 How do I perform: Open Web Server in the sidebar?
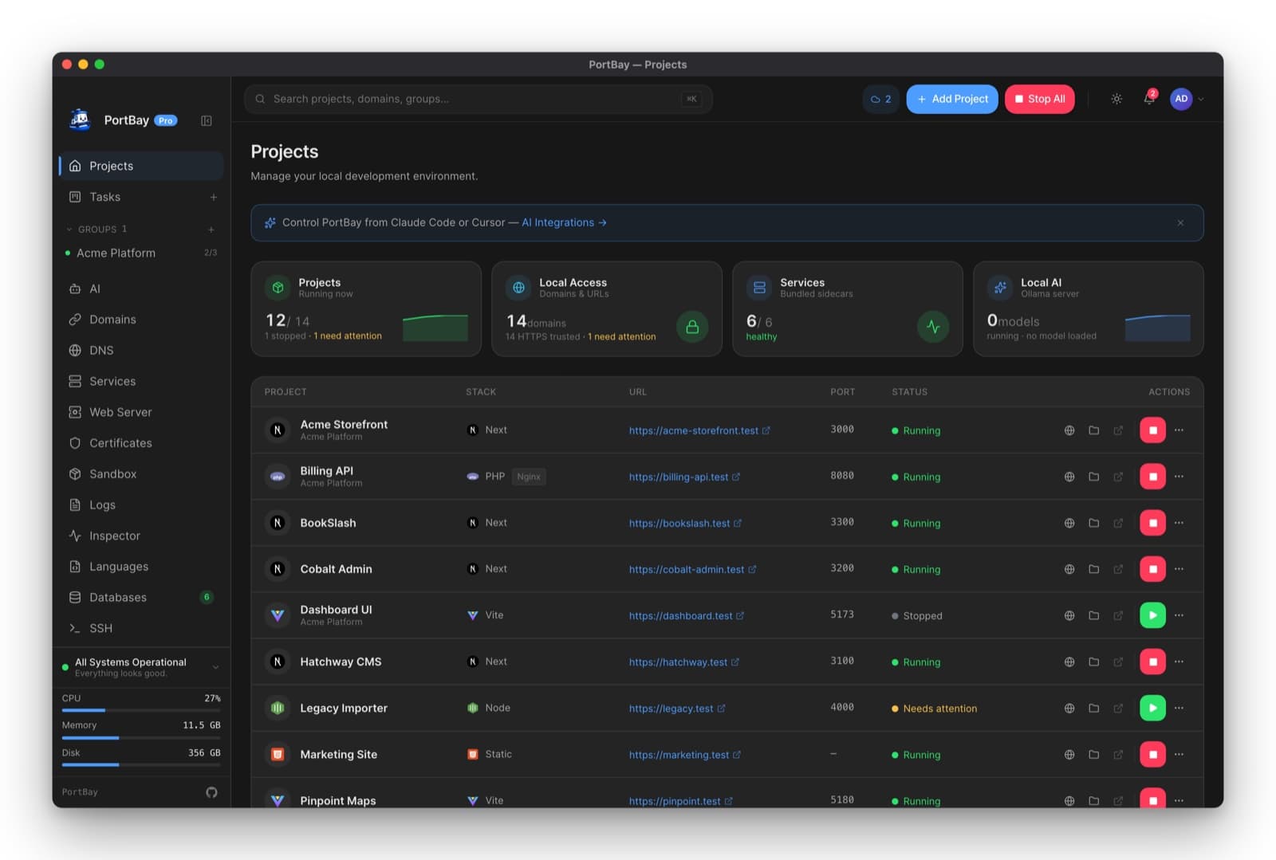[x=141, y=412]
